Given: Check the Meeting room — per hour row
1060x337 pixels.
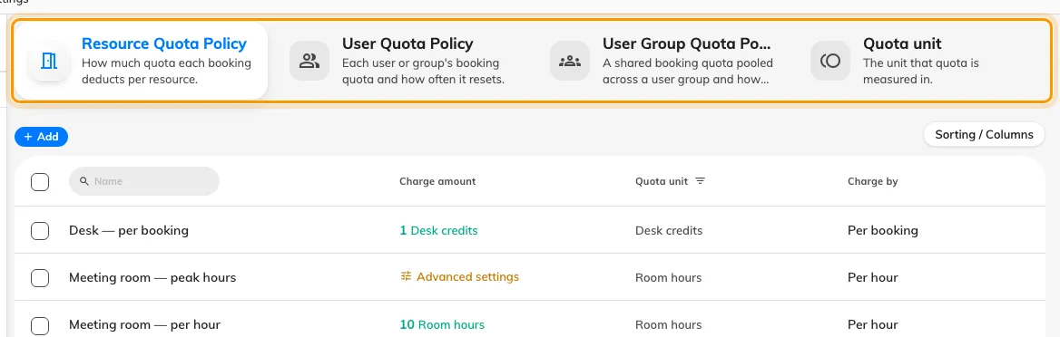Looking at the screenshot, I should click(40, 325).
